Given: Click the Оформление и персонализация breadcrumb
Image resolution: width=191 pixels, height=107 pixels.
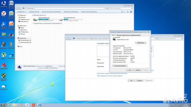Looking at the screenshot, I should [x=99, y=39].
